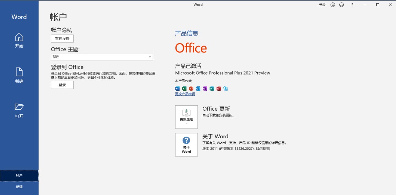Click the Outlook product icon
Screen dimensions: 396x195
coord(198,88)
